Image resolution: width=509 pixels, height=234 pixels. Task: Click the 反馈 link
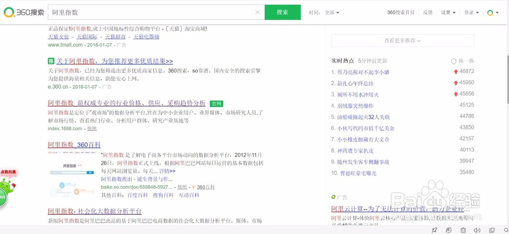(x=428, y=12)
